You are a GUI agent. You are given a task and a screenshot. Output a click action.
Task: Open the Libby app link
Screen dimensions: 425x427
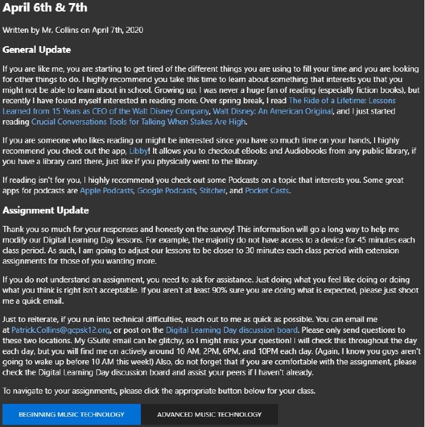134,151
